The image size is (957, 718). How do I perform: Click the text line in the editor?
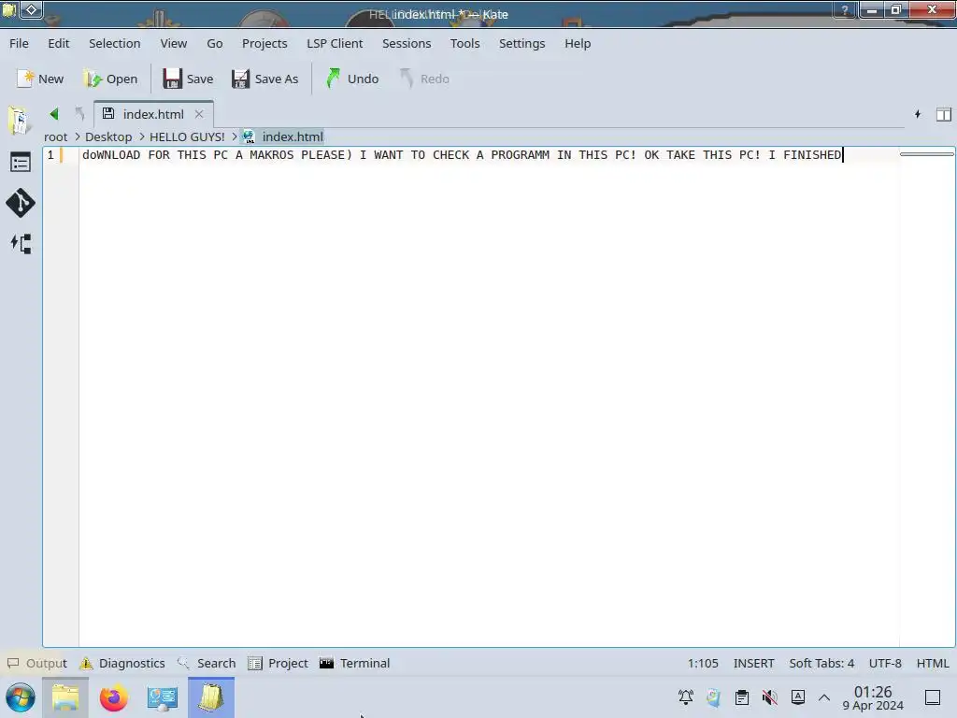coord(462,155)
